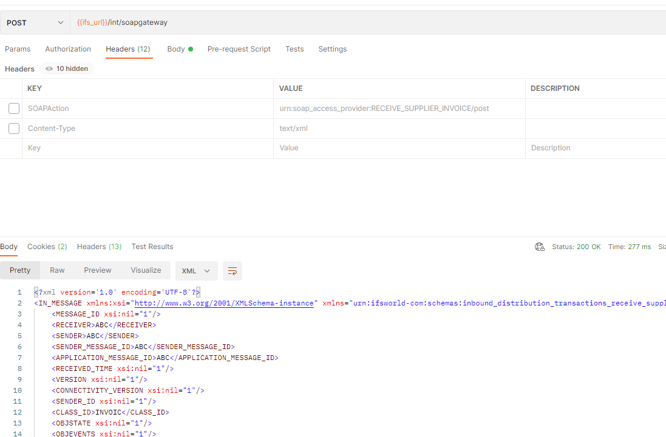666x437 pixels.
Task: Open the w3.org XMLSchema-instance link
Action: click(x=224, y=303)
